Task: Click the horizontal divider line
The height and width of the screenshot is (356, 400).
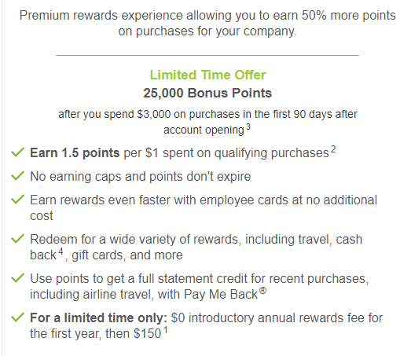Action: (x=207, y=55)
